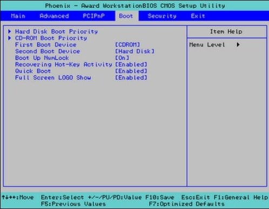Click the Menu Level arrow indicator
This screenshot has height=209, width=269.
[238, 45]
